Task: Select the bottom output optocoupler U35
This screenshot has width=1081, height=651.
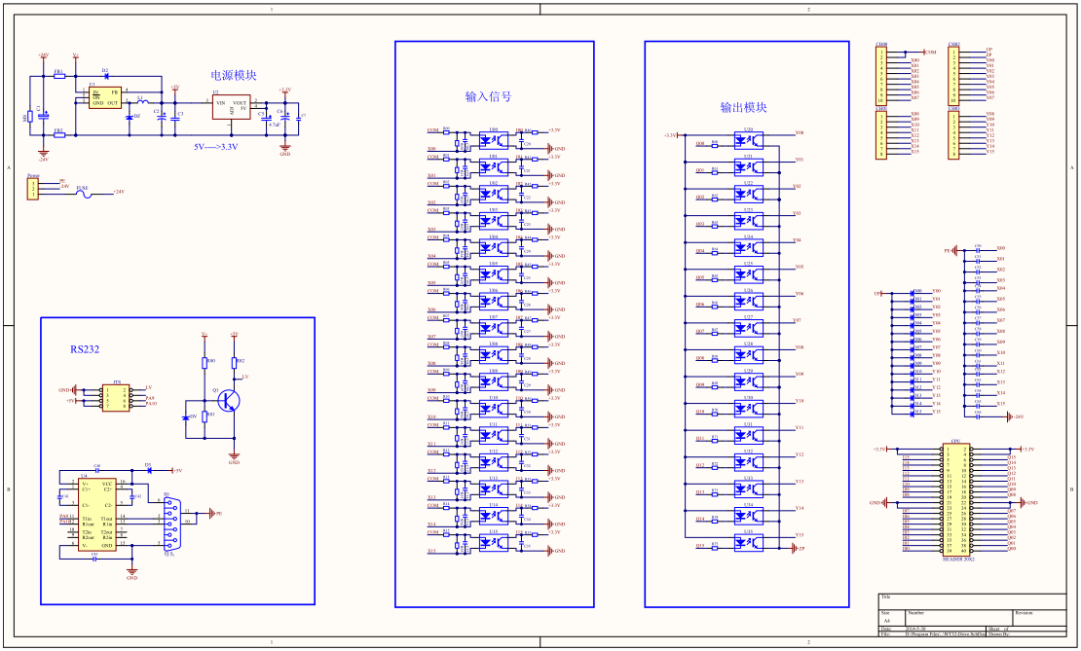Action: 749,543
